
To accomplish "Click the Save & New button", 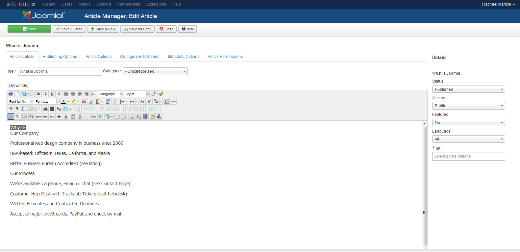I will pyautogui.click(x=103, y=29).
